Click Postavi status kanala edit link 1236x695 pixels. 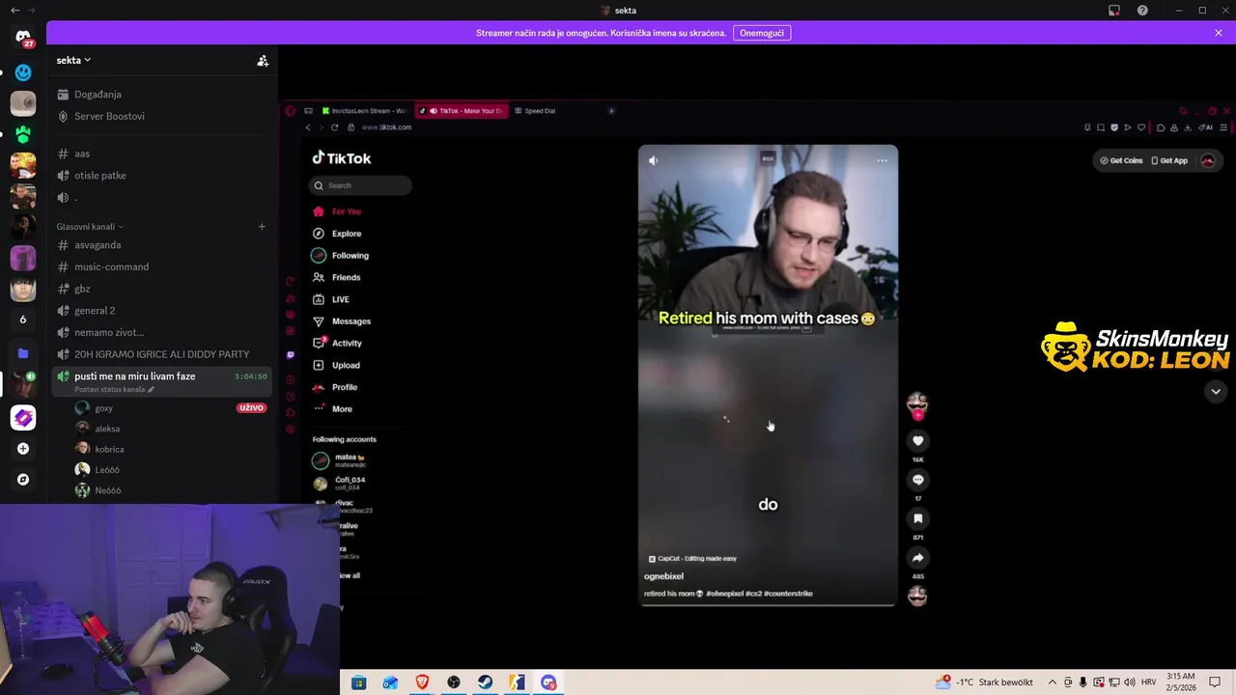(114, 389)
